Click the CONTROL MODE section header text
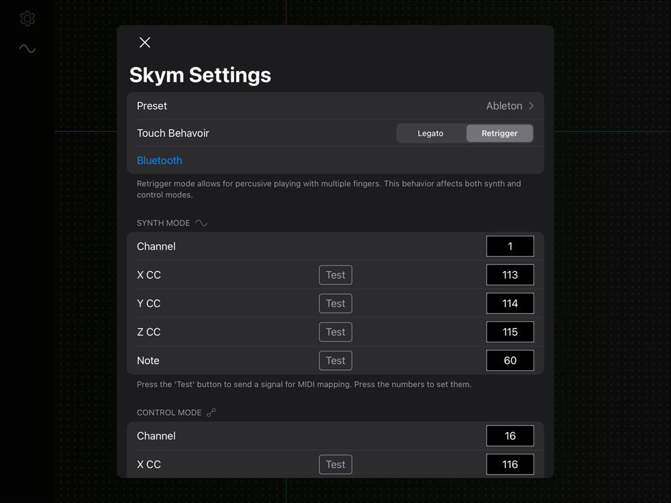Image resolution: width=671 pixels, height=503 pixels. pos(169,412)
